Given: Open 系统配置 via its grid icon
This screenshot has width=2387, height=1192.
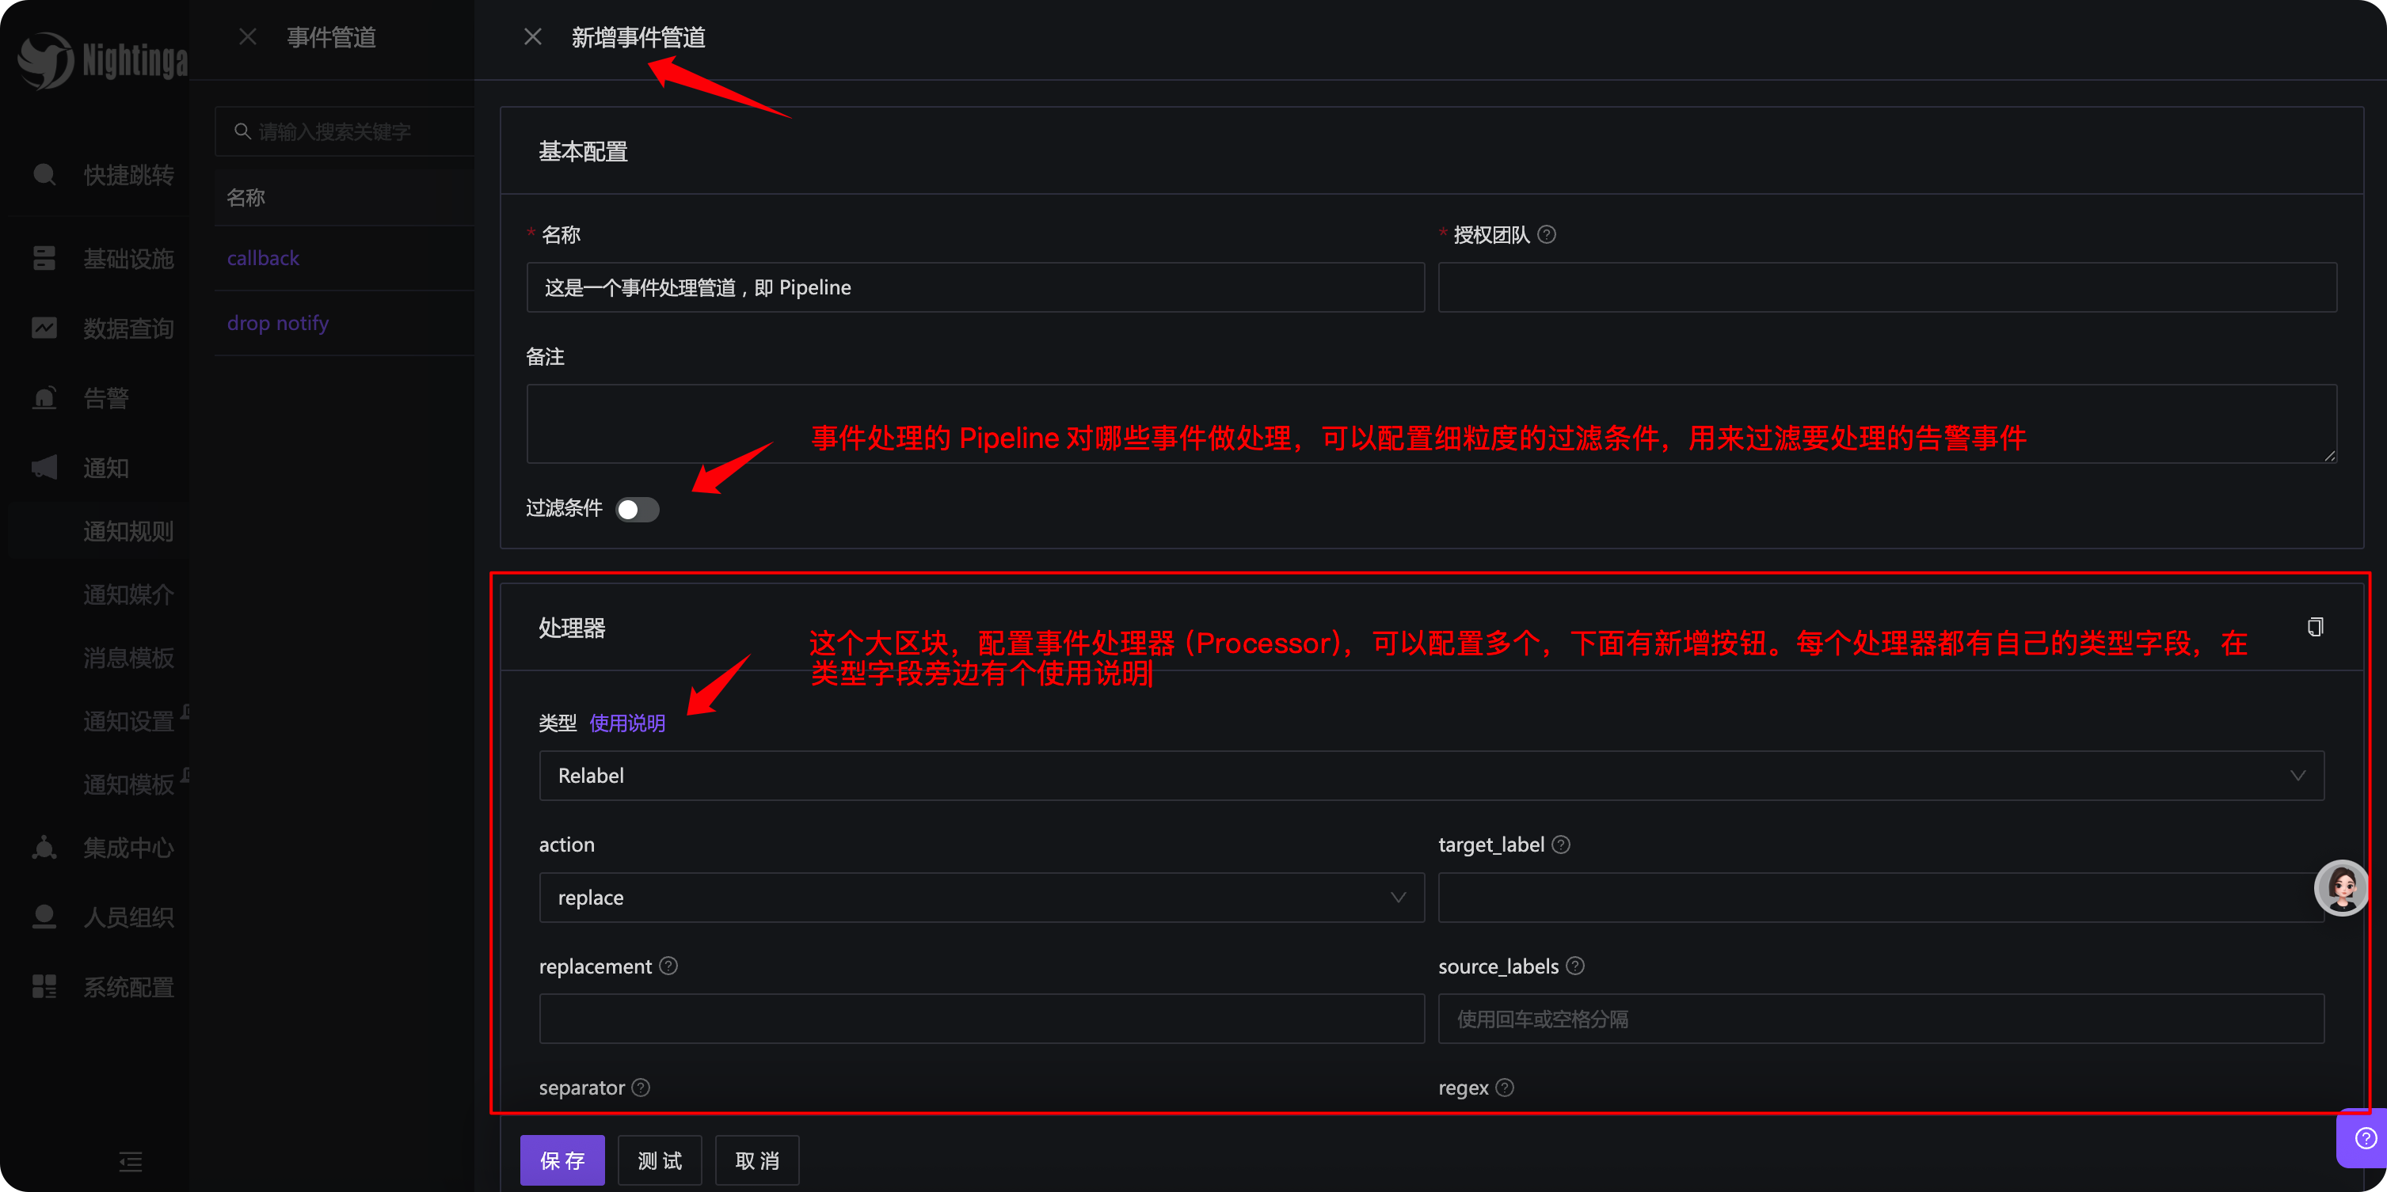Looking at the screenshot, I should [44, 986].
